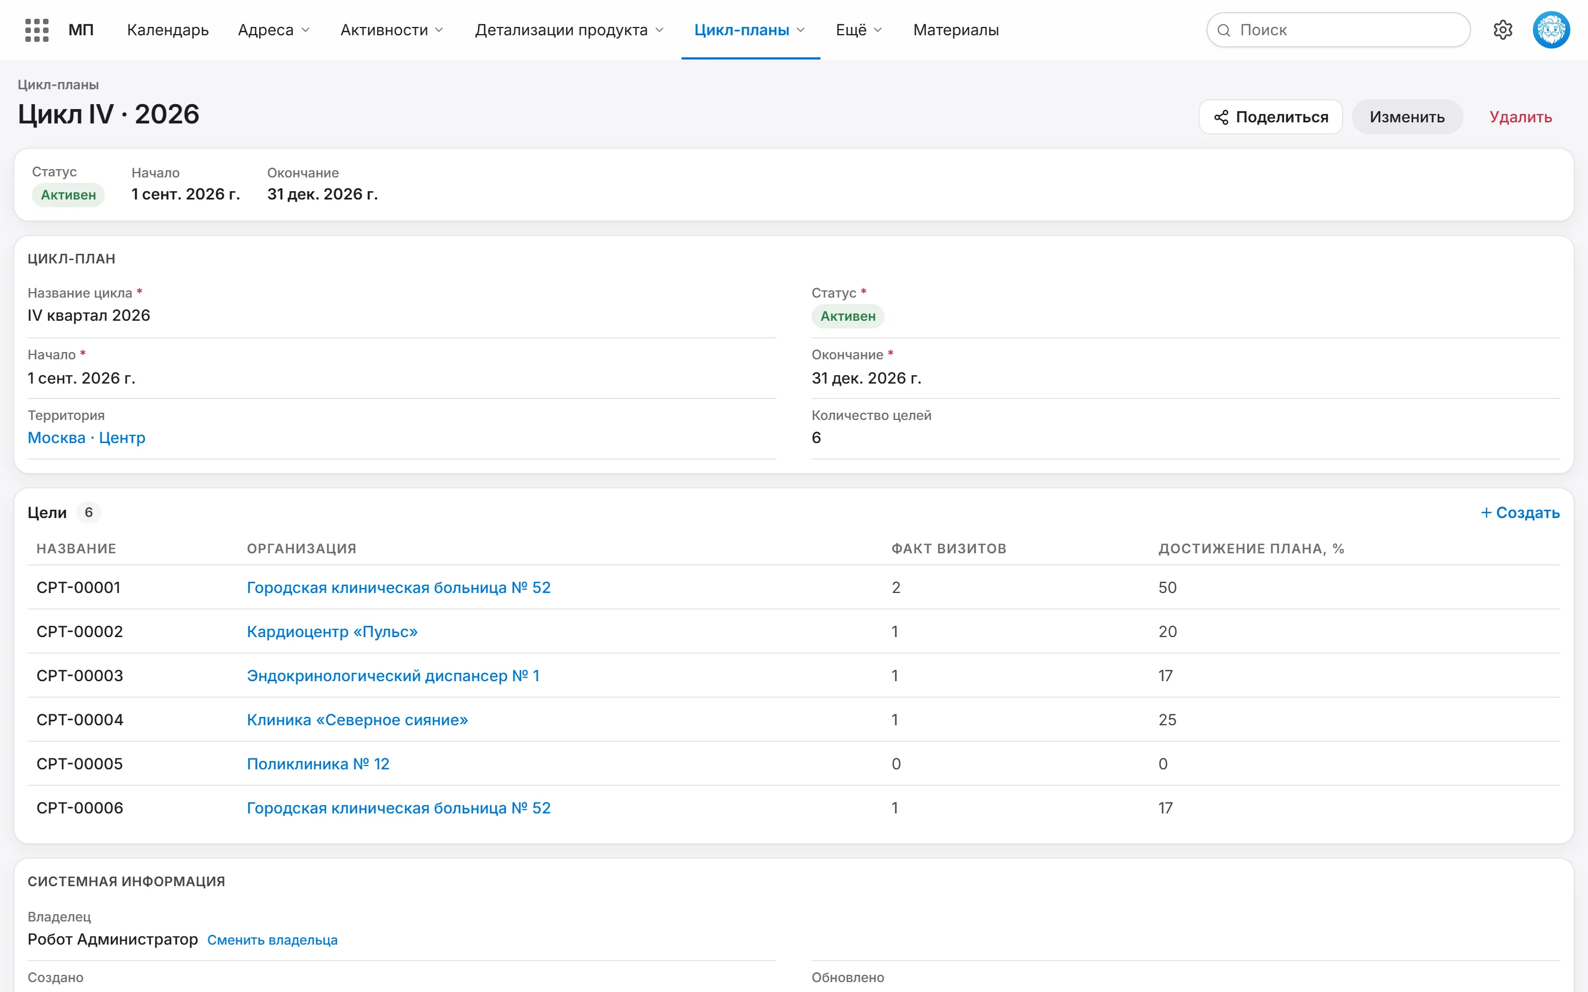This screenshot has height=992, width=1588.
Task: Select the CPT-00003 goal name
Action: (79, 675)
